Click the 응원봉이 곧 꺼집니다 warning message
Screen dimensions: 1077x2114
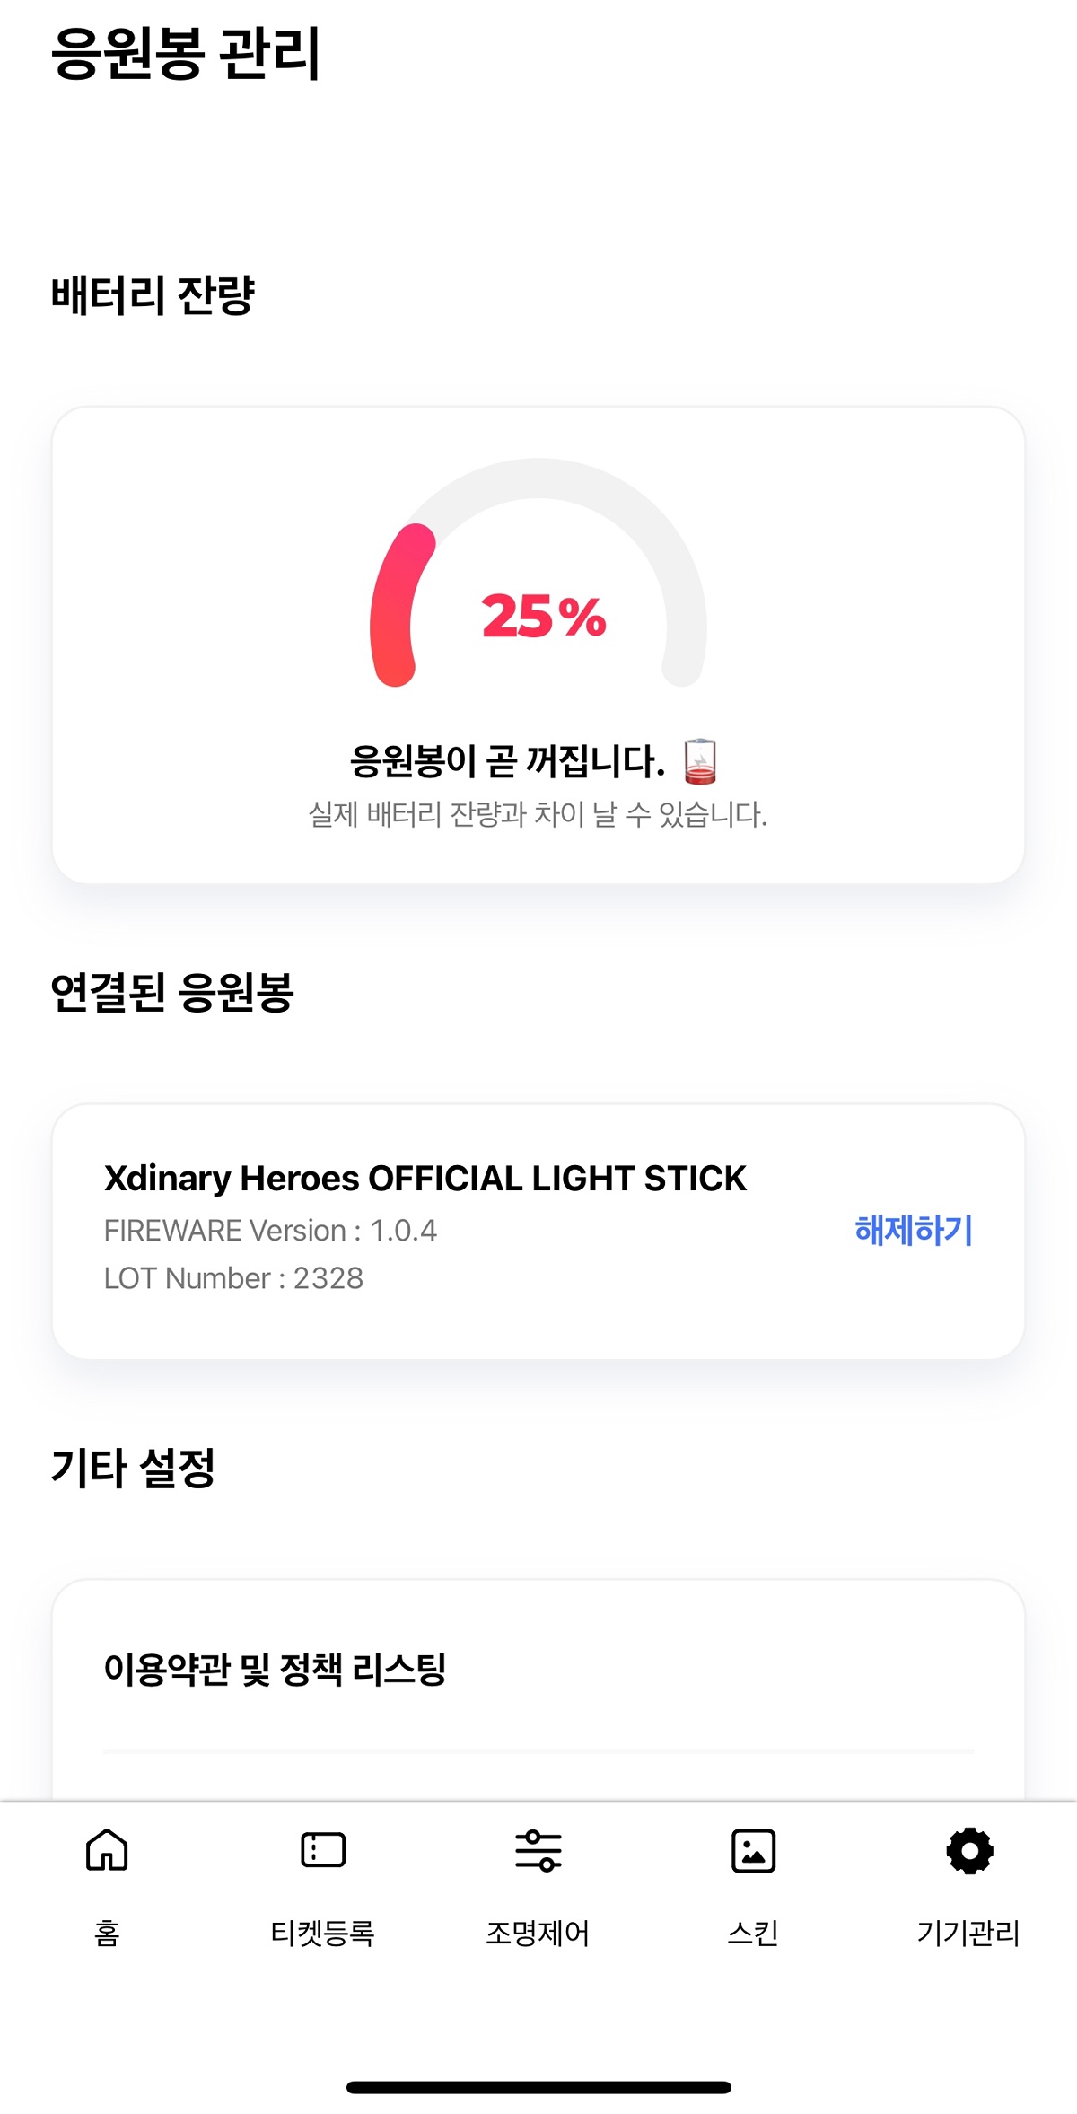coord(508,761)
